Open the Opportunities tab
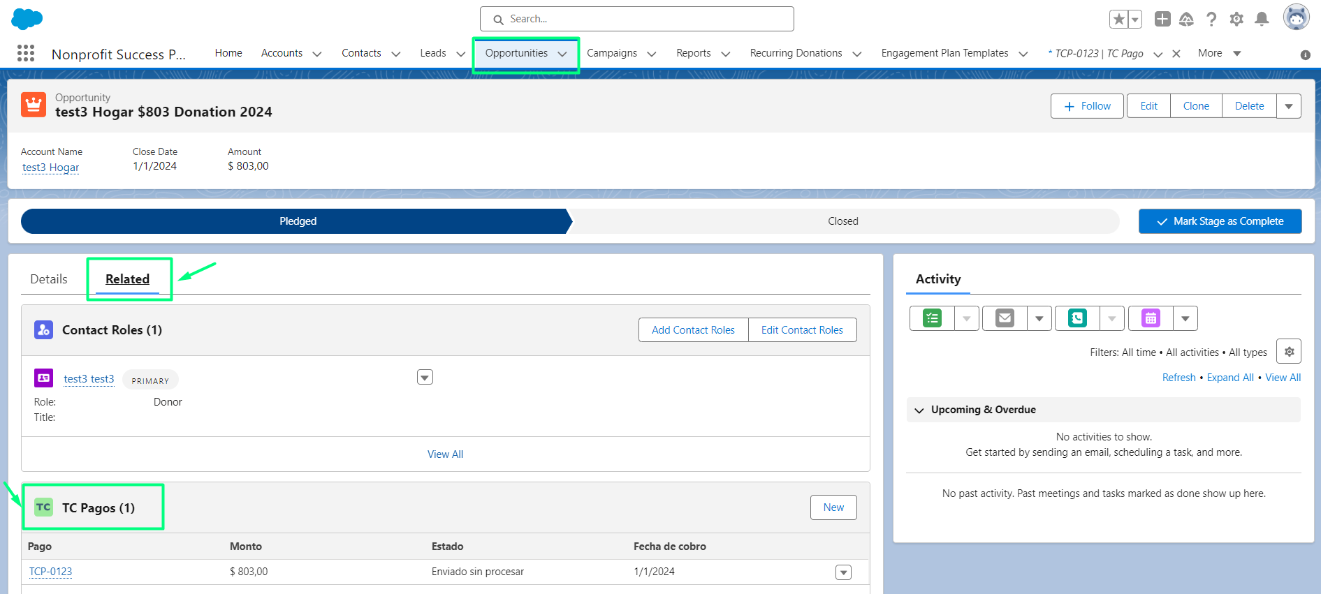Viewport: 1321px width, 594px height. point(516,53)
